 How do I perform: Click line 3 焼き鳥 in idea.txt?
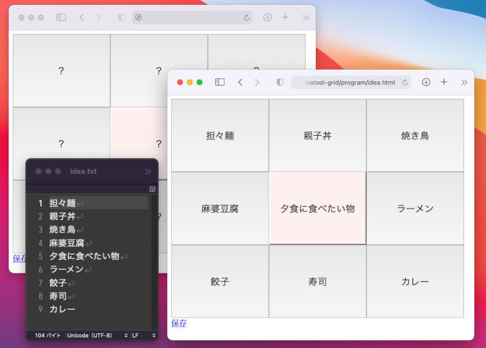point(63,230)
